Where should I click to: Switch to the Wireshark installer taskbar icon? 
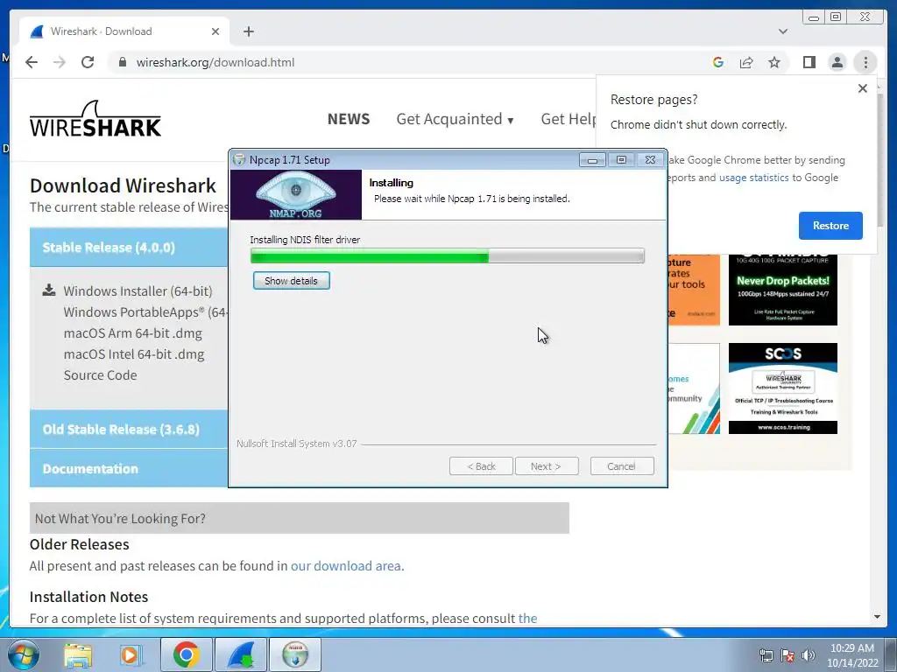coord(241,654)
